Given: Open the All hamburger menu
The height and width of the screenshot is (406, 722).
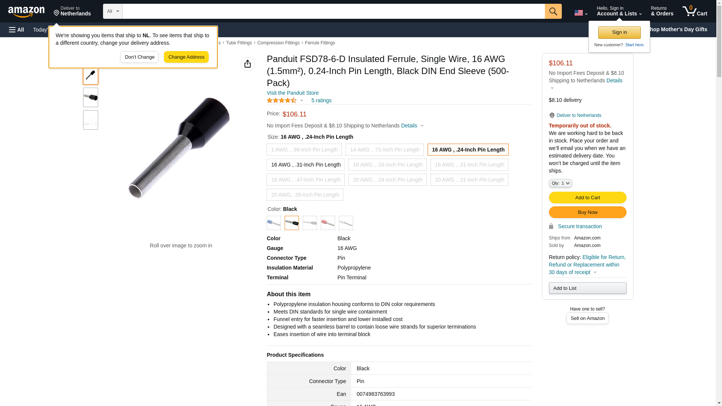Looking at the screenshot, I should [x=17, y=30].
